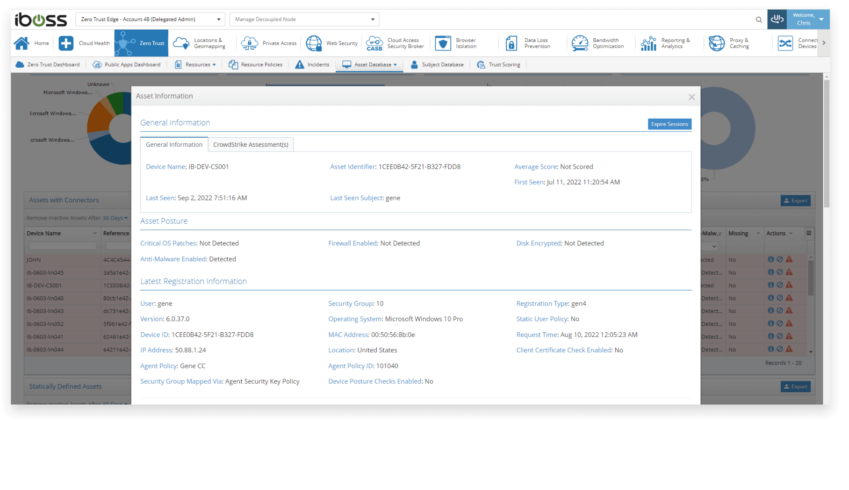Open Public Apps Dashboard
The height and width of the screenshot is (490, 849).
[126, 65]
